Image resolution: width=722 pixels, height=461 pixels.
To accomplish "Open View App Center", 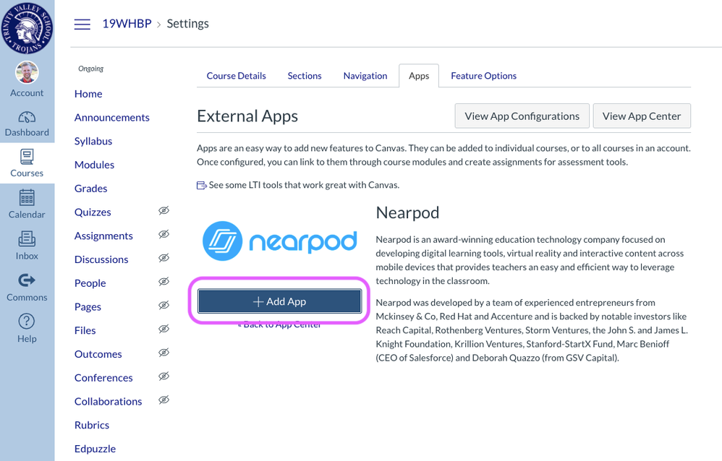I will (x=642, y=116).
